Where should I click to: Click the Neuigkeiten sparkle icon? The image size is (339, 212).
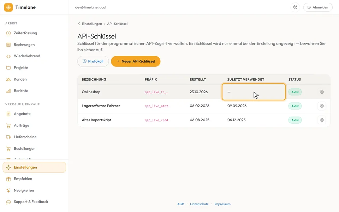pyautogui.click(x=8, y=190)
